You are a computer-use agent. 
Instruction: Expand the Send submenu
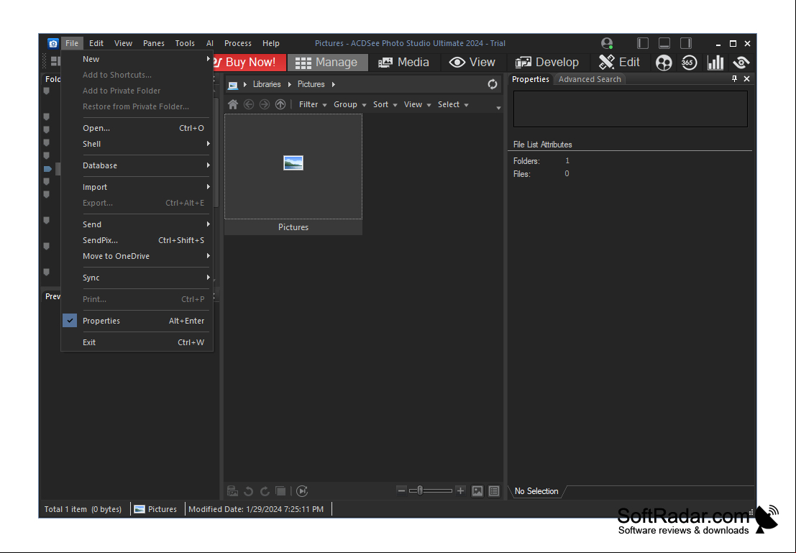click(137, 224)
